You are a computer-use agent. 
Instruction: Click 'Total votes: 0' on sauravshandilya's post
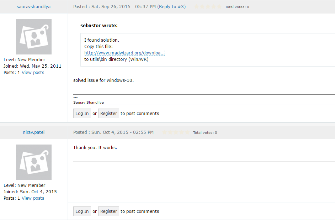(237, 7)
